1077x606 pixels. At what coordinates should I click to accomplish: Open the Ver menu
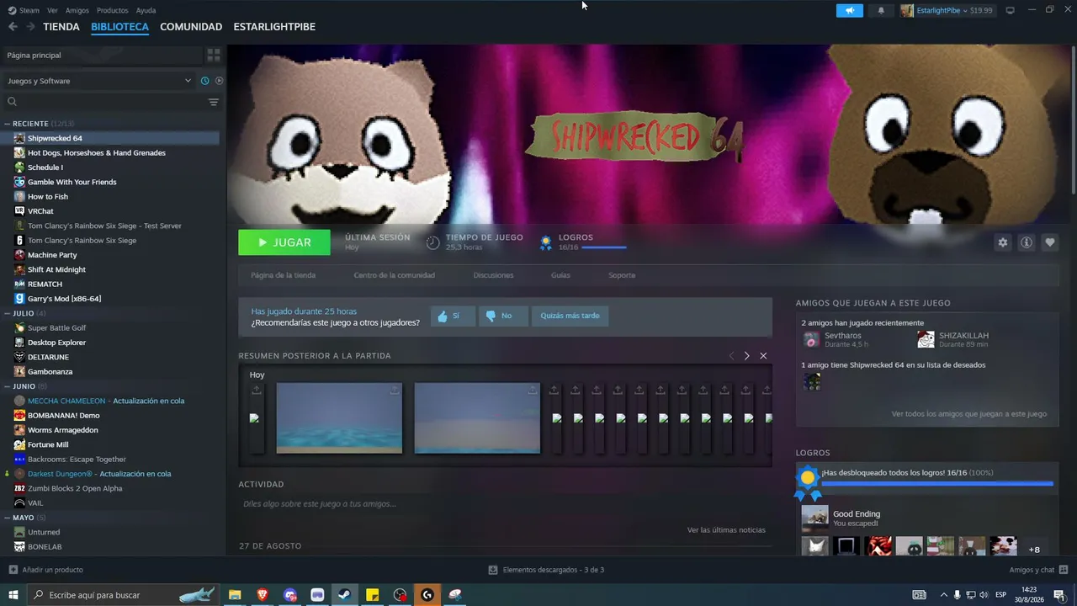[52, 10]
